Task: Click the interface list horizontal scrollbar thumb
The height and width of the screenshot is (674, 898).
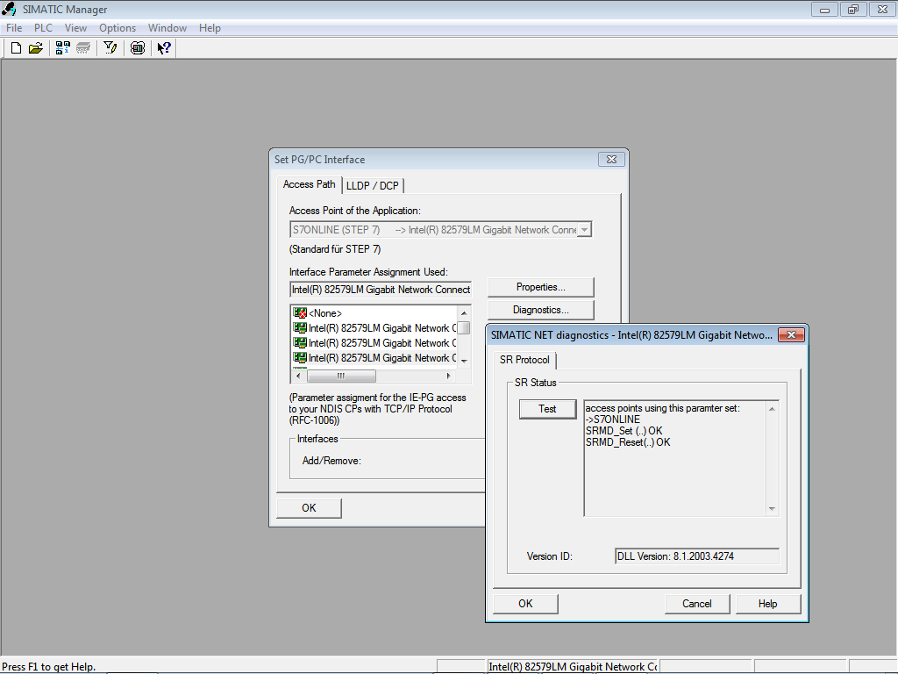Action: [x=341, y=376]
